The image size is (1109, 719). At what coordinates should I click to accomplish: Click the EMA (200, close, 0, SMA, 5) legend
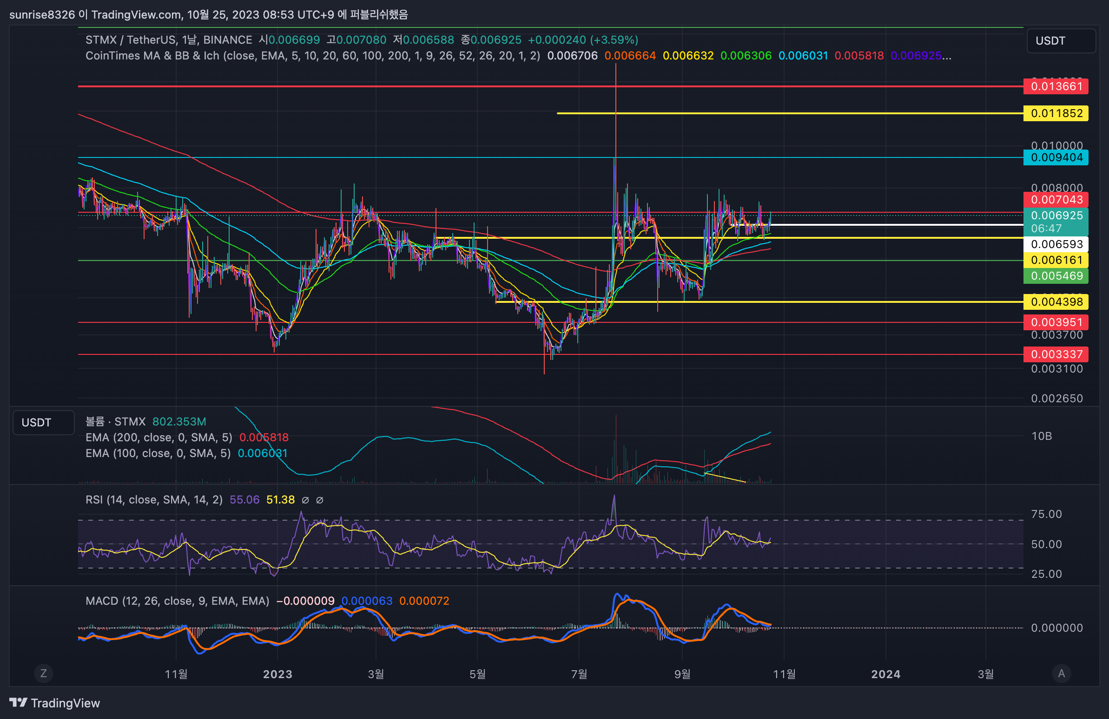point(159,437)
